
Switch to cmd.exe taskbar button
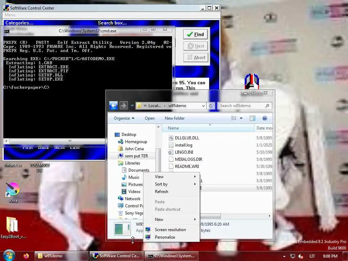171,256
